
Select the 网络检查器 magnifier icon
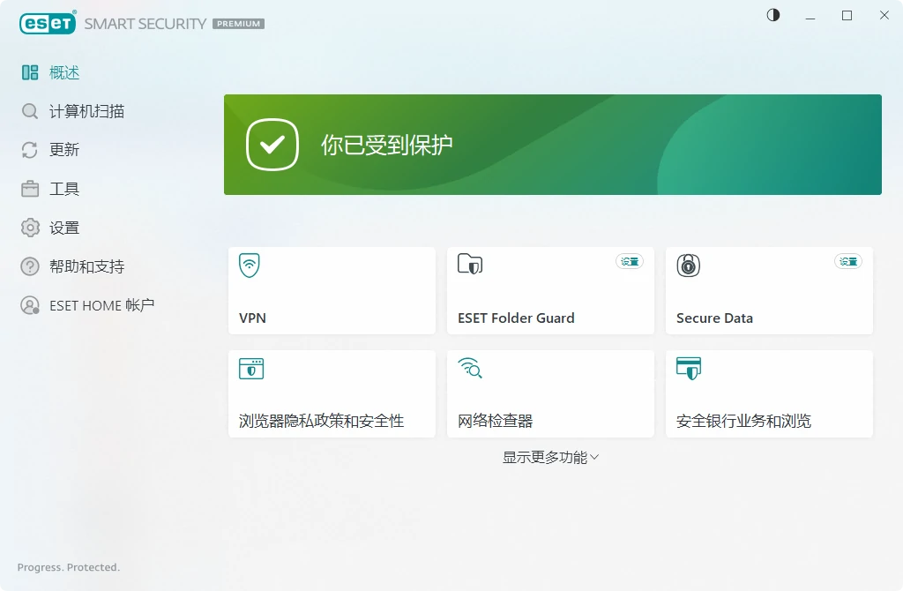click(x=470, y=369)
